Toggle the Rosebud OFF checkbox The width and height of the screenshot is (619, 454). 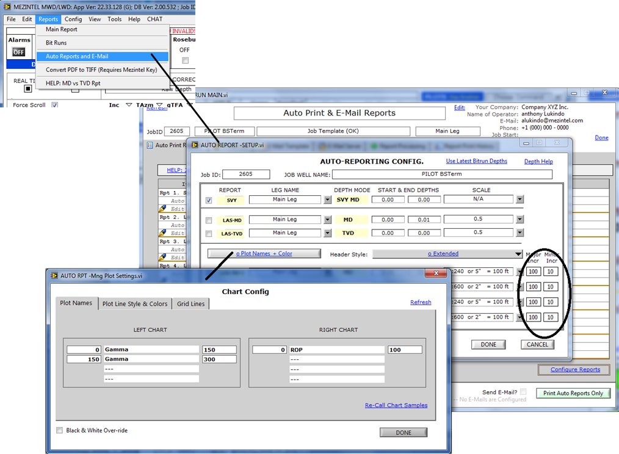185,60
